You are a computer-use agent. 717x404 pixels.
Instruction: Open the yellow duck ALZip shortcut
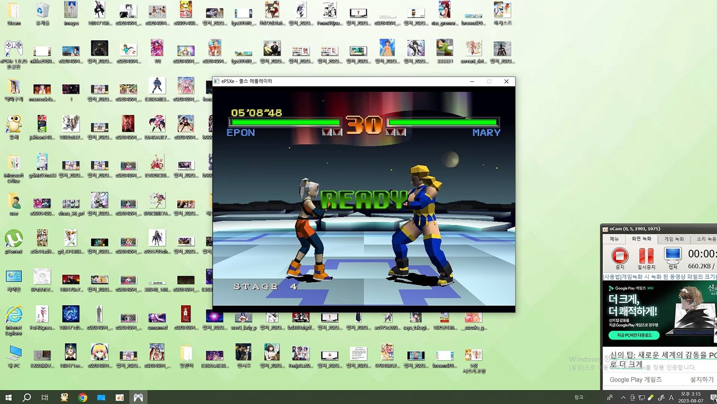13,128
